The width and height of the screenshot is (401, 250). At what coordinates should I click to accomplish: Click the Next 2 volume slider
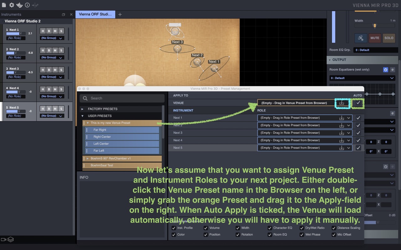[16, 53]
